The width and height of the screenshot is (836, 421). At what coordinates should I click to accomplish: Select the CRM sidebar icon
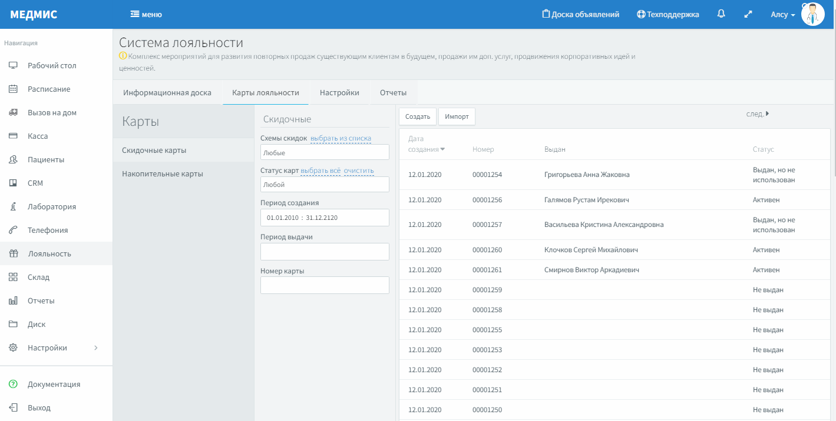(x=13, y=183)
